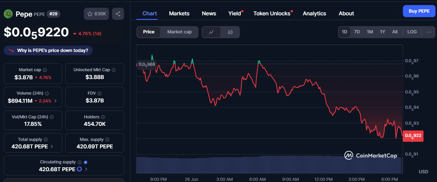Image resolution: width=437 pixels, height=182 pixels.
Task: Expand Total supply details chevron
Action: tap(52, 147)
